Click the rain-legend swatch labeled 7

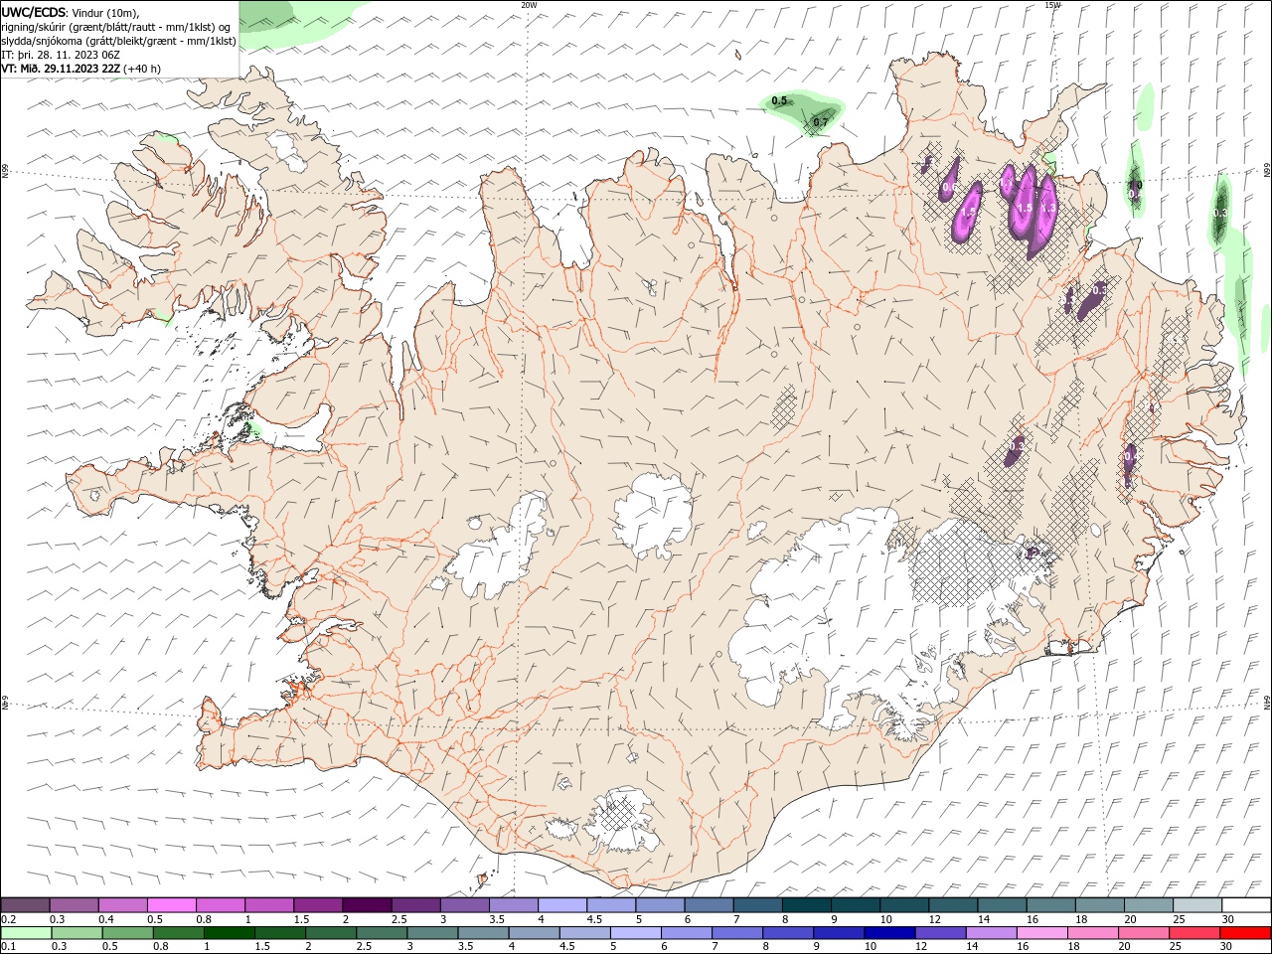click(736, 933)
